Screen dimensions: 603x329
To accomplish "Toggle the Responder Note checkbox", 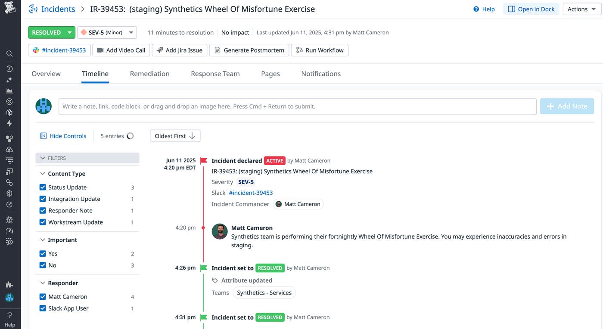I will pyautogui.click(x=43, y=211).
